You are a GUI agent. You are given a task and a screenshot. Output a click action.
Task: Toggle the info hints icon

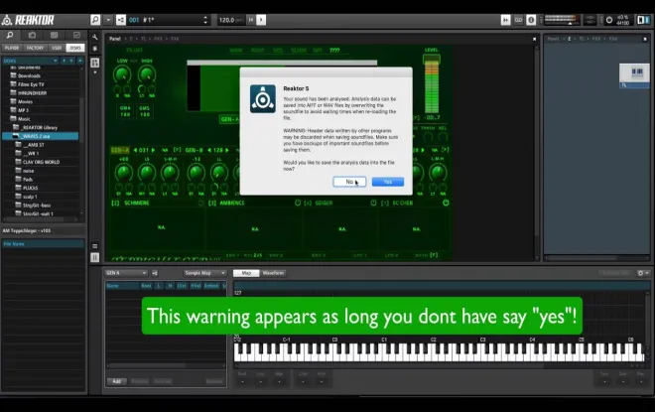tap(531, 20)
